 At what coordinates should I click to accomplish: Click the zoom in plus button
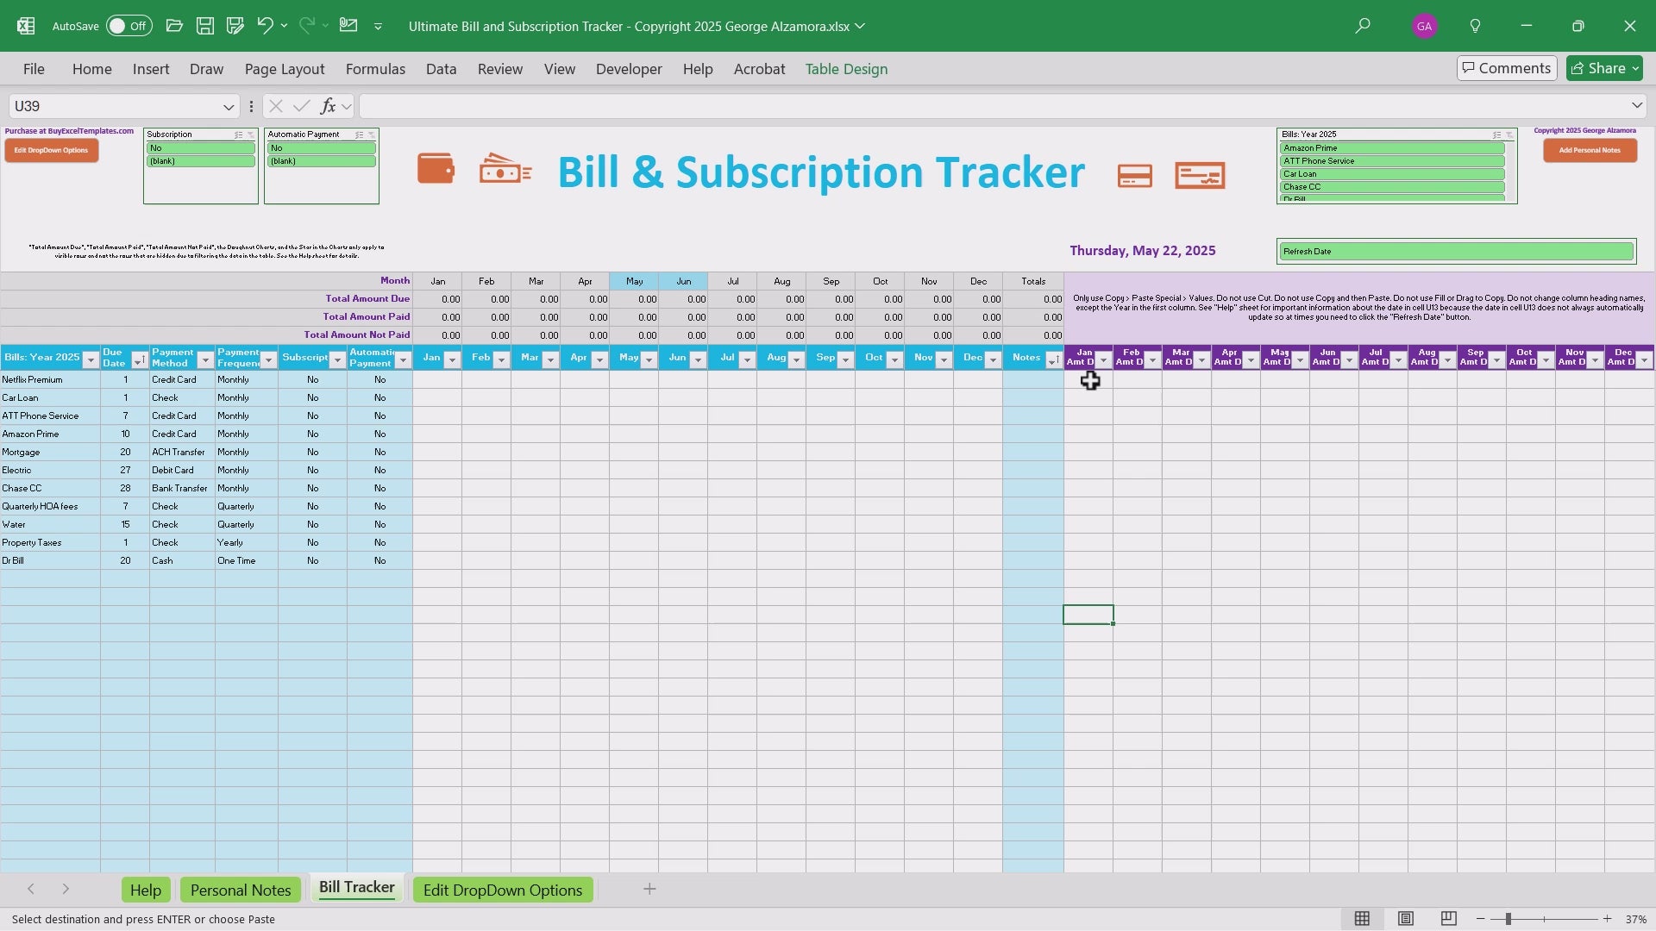[x=1608, y=919]
